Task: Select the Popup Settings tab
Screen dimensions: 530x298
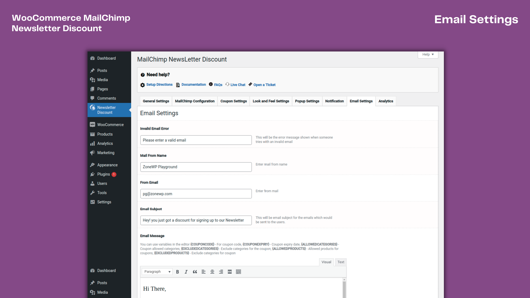Action: click(307, 101)
